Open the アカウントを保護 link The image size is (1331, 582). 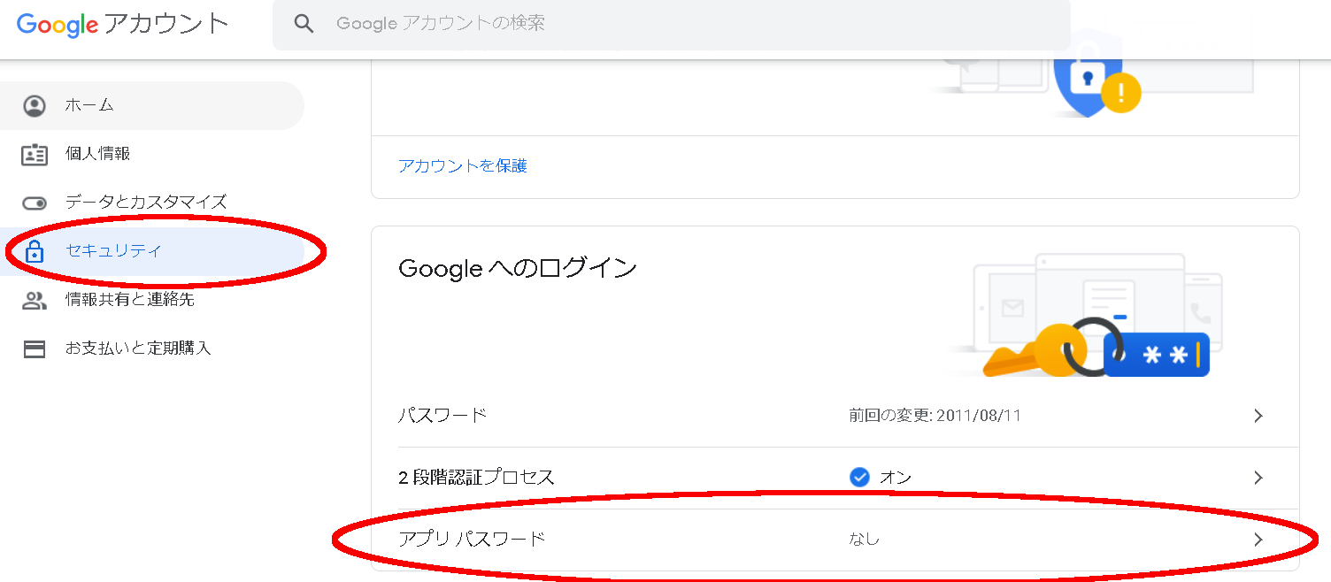[463, 166]
